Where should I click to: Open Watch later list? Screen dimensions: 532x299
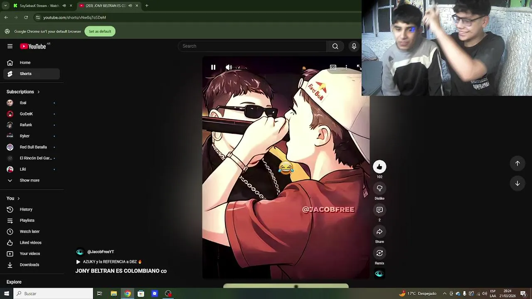tap(32, 232)
